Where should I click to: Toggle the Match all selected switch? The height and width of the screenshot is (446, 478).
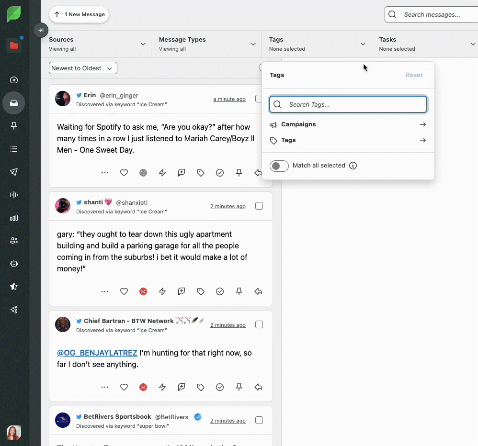[x=279, y=166]
